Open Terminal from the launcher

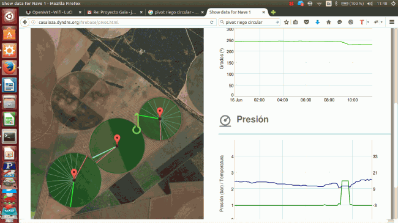[9, 137]
